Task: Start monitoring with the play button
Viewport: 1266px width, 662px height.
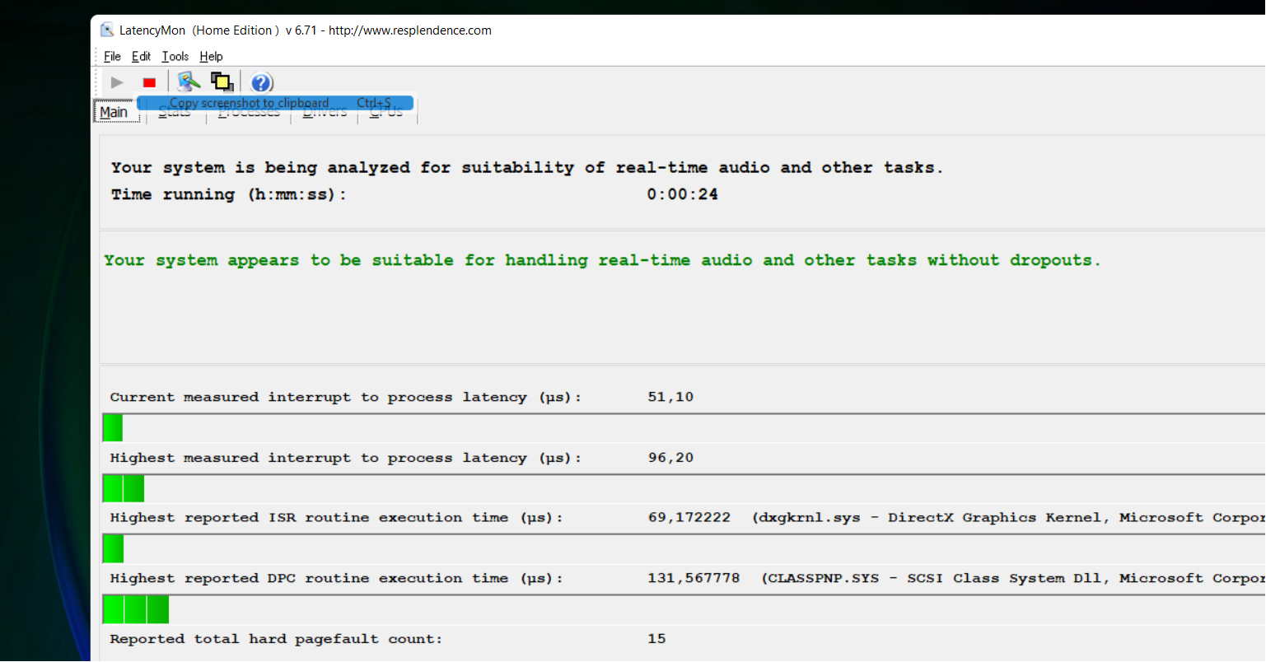Action: 117,82
